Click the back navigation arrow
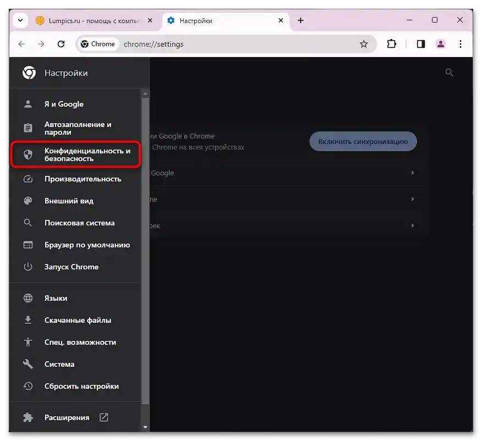 pyautogui.click(x=21, y=44)
